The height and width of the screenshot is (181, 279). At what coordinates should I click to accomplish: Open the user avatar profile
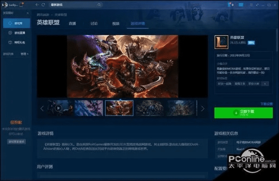pos(5,5)
